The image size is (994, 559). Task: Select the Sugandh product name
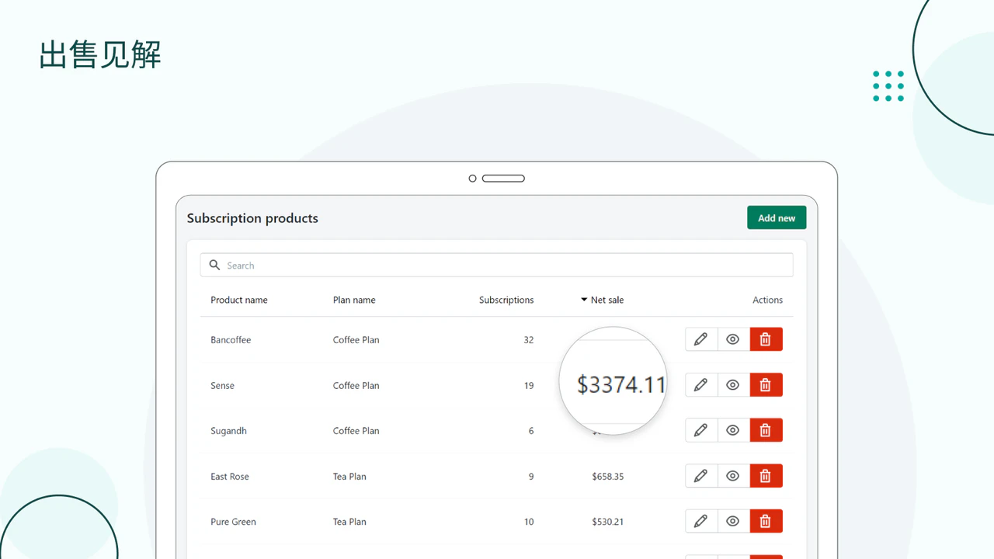click(x=228, y=431)
